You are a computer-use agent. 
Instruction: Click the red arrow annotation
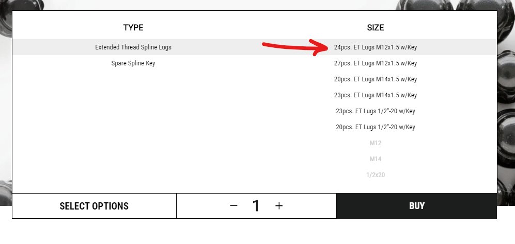(295, 47)
